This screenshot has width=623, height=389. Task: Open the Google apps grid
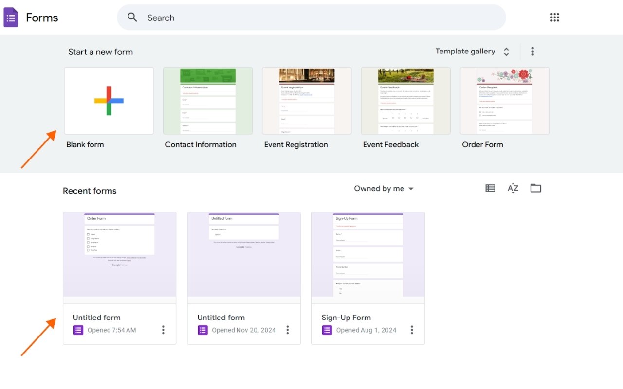tap(554, 17)
